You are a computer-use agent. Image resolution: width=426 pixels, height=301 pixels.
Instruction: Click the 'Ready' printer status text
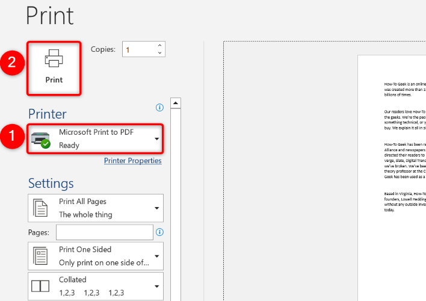pyautogui.click(x=69, y=145)
